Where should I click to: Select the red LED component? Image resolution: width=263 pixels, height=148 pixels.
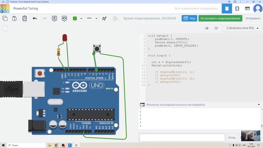(x=65, y=37)
